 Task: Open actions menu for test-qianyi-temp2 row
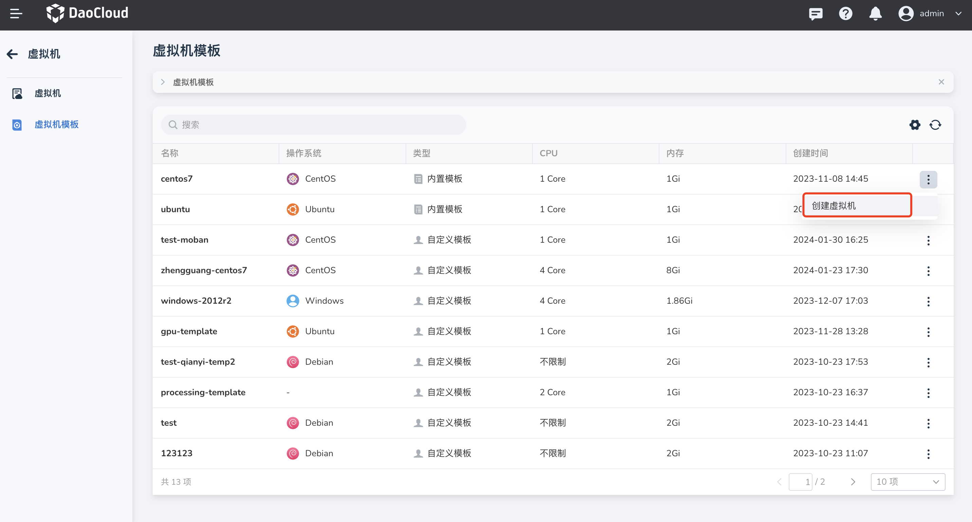928,363
